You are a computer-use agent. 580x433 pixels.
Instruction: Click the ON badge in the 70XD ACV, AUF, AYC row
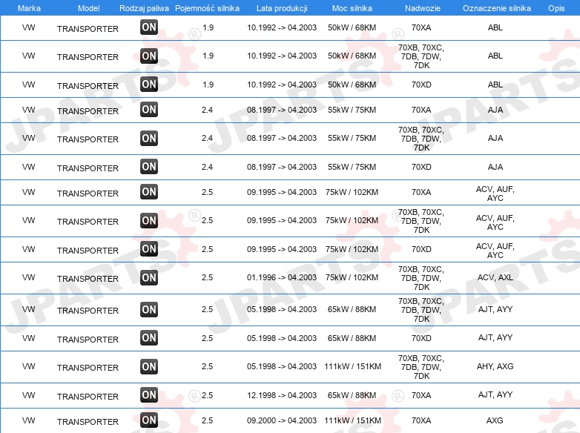click(x=149, y=249)
